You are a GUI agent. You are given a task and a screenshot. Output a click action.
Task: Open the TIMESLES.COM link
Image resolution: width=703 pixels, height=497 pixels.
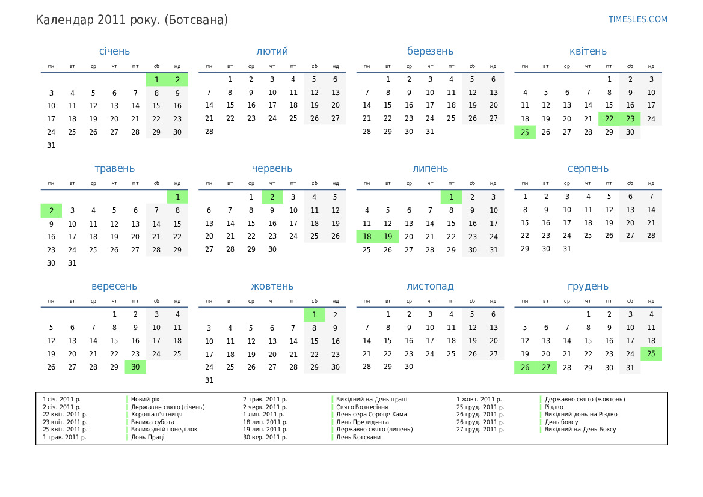637,19
